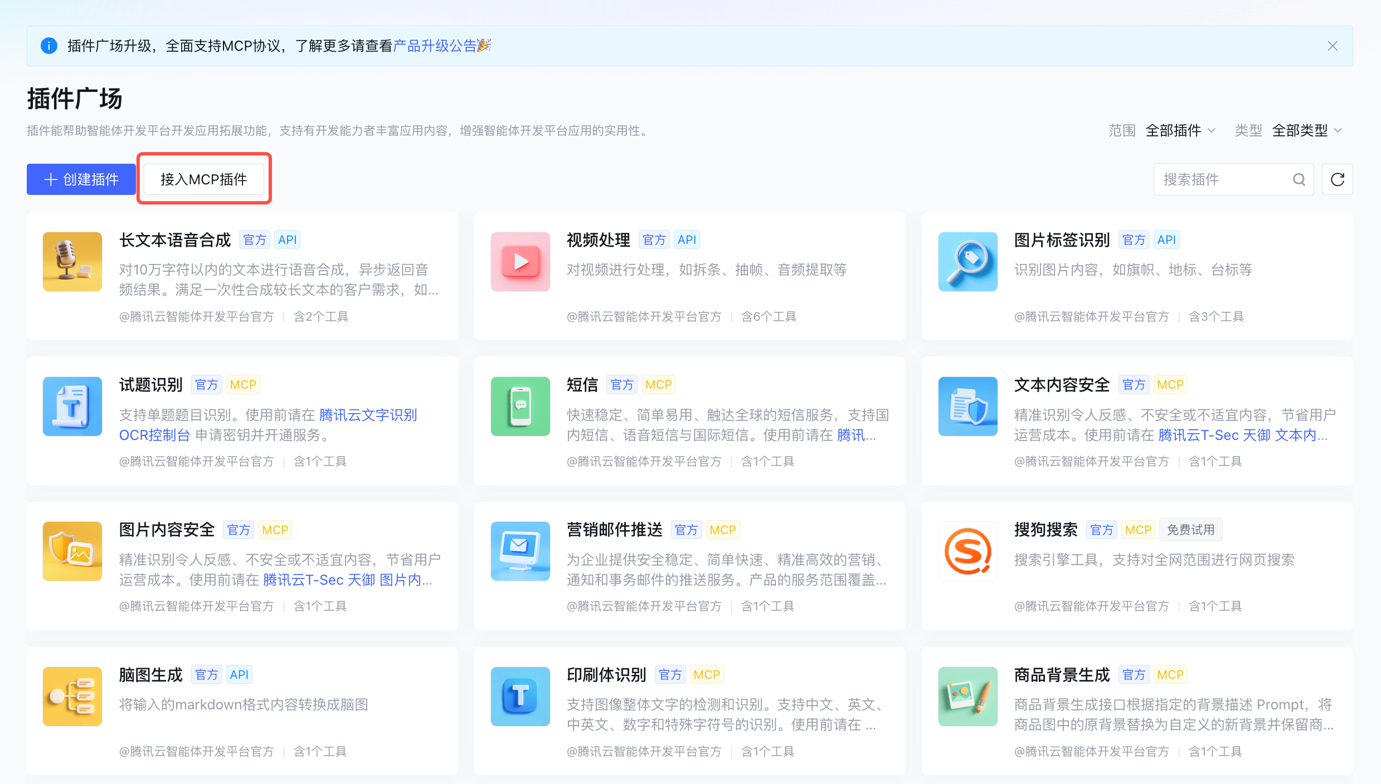Screen dimensions: 1381x784
Task: Click the magnifier icon of 图片标签识别
Action: [967, 261]
